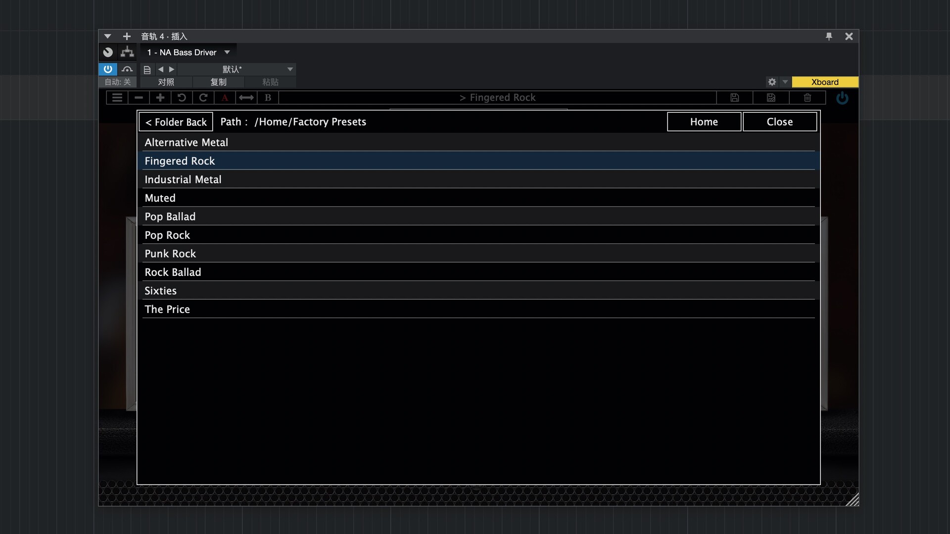Copy A to B with the double arrow

click(246, 97)
